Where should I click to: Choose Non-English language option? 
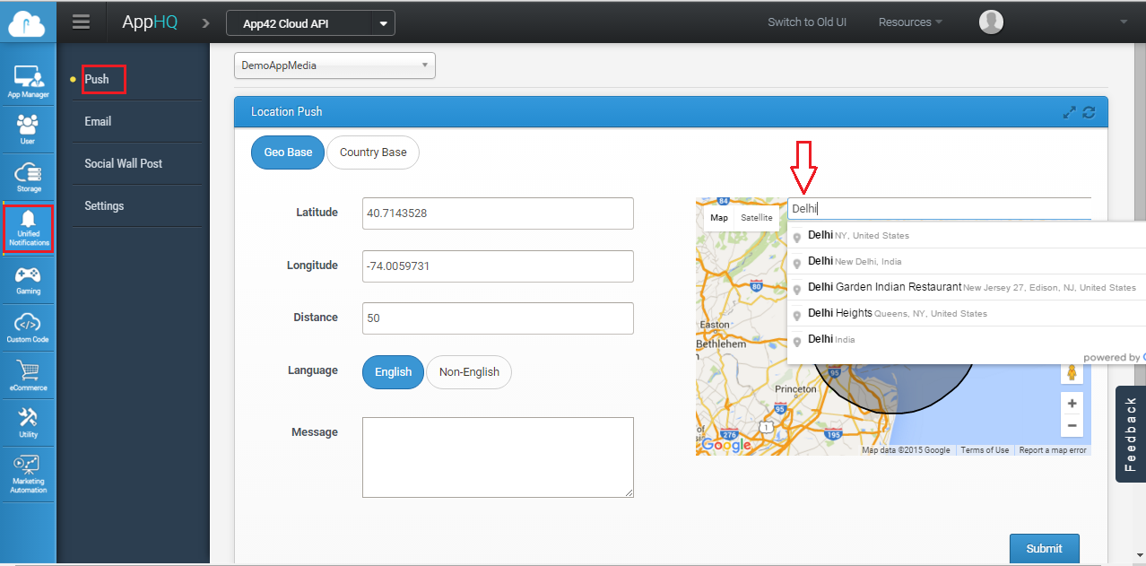click(469, 372)
